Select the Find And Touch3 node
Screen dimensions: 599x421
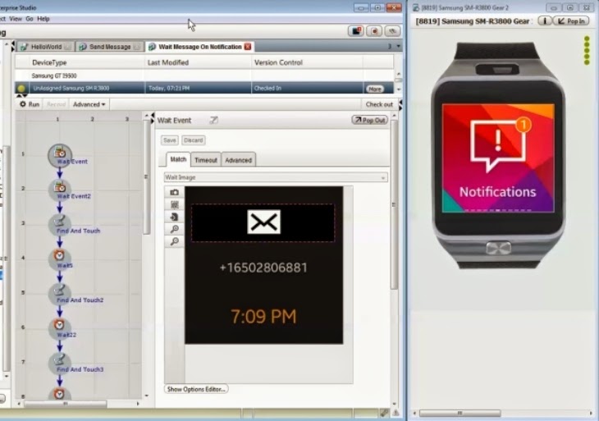(60, 363)
